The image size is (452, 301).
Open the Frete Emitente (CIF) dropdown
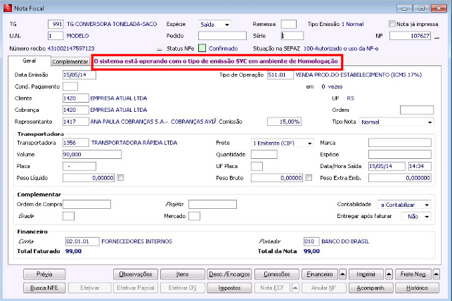(x=309, y=143)
